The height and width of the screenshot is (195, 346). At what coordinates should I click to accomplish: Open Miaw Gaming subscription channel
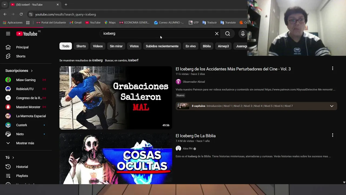pos(26,80)
